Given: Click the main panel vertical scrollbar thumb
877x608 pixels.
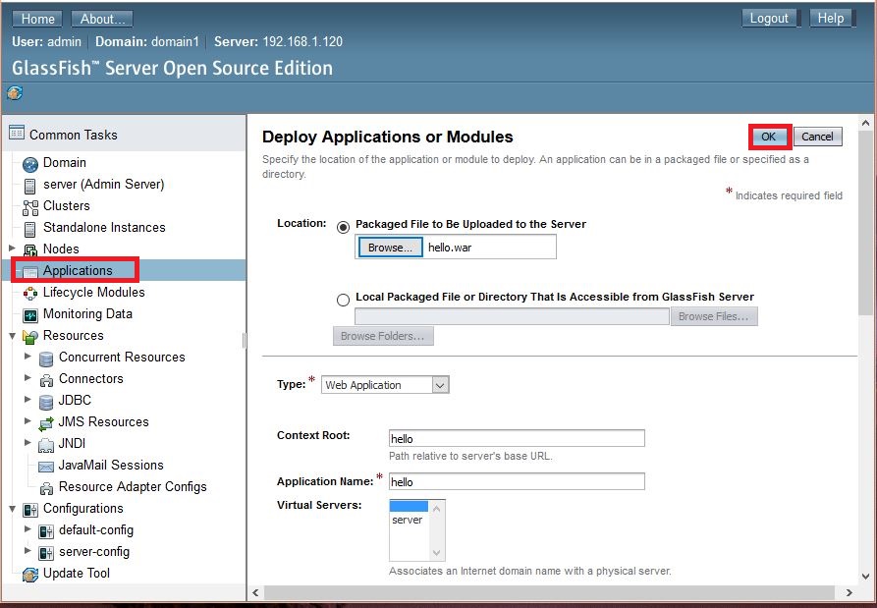Looking at the screenshot, I should point(865,221).
